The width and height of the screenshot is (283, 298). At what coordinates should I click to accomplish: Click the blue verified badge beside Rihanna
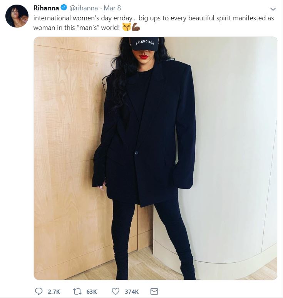point(64,8)
